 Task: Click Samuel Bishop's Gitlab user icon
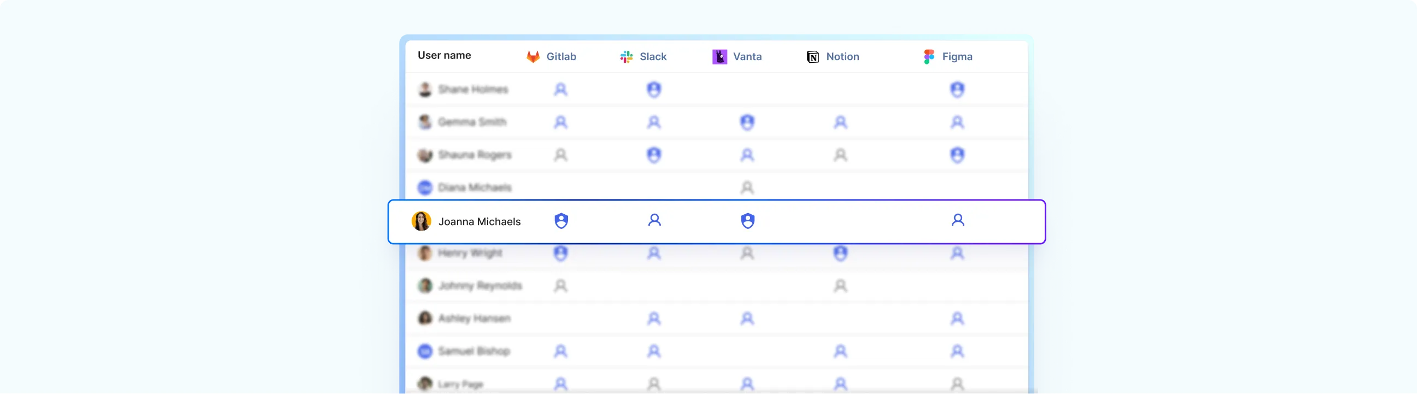(560, 351)
